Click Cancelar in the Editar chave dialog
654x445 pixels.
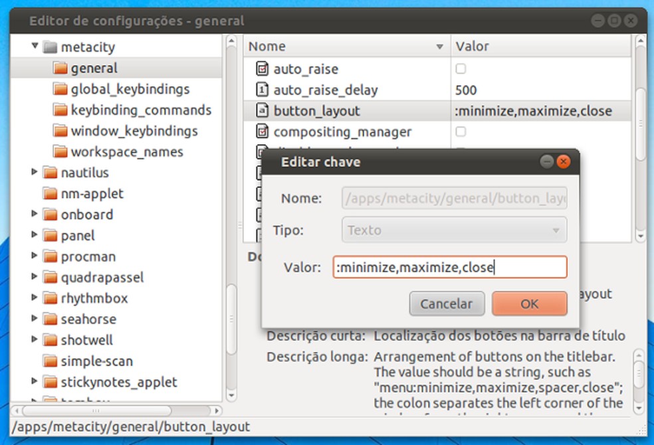pyautogui.click(x=447, y=304)
